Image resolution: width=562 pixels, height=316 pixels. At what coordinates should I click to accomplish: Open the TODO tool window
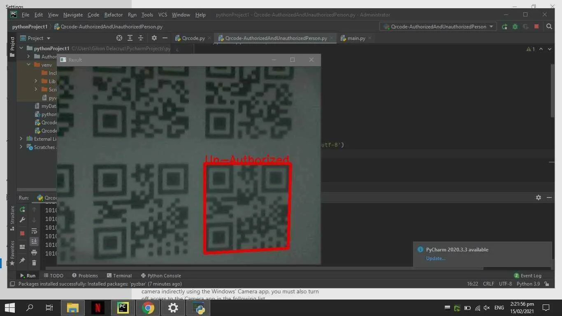53,276
